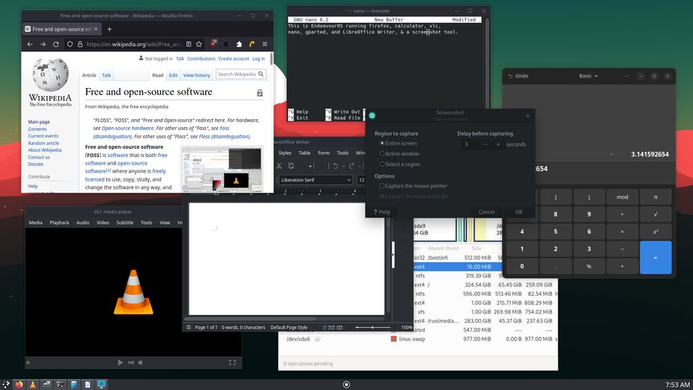
Task: Click the page protection padlock beside the article title
Action: coord(260,93)
